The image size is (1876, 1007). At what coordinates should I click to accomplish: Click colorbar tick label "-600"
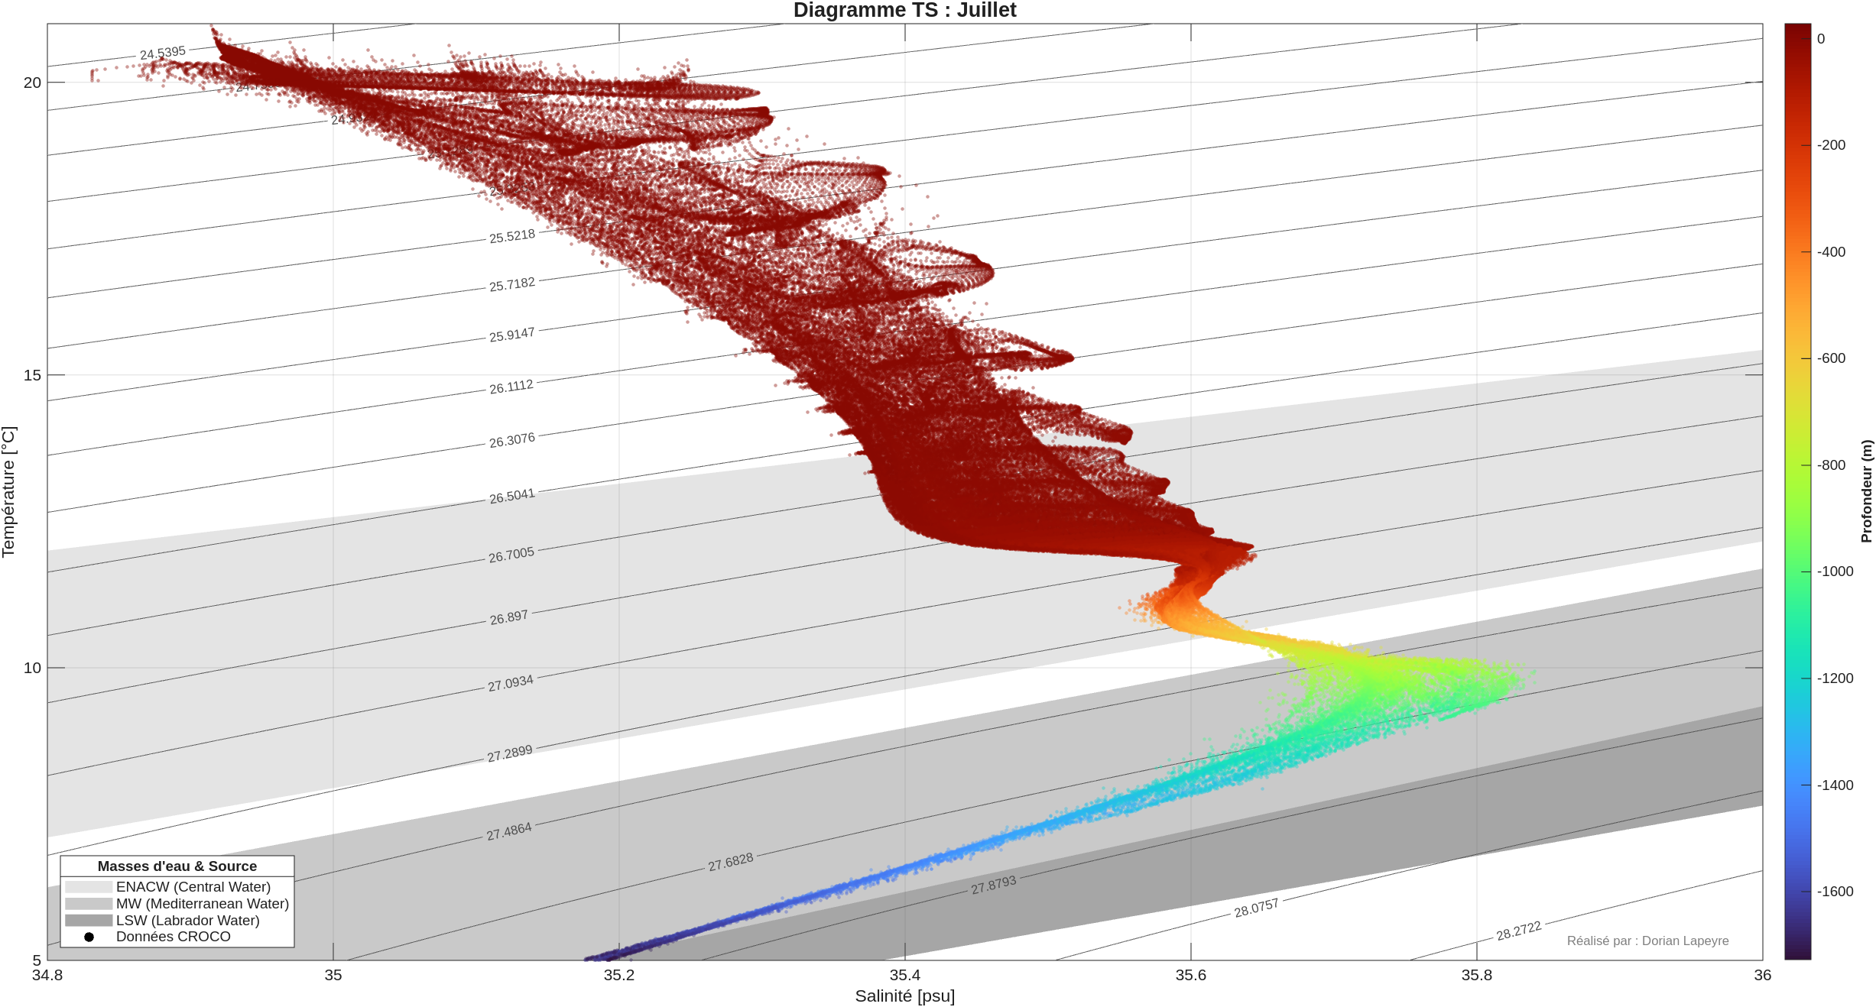click(x=1831, y=358)
